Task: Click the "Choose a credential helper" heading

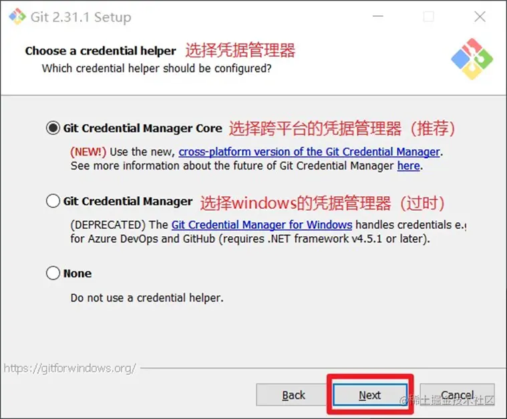Action: 101,51
